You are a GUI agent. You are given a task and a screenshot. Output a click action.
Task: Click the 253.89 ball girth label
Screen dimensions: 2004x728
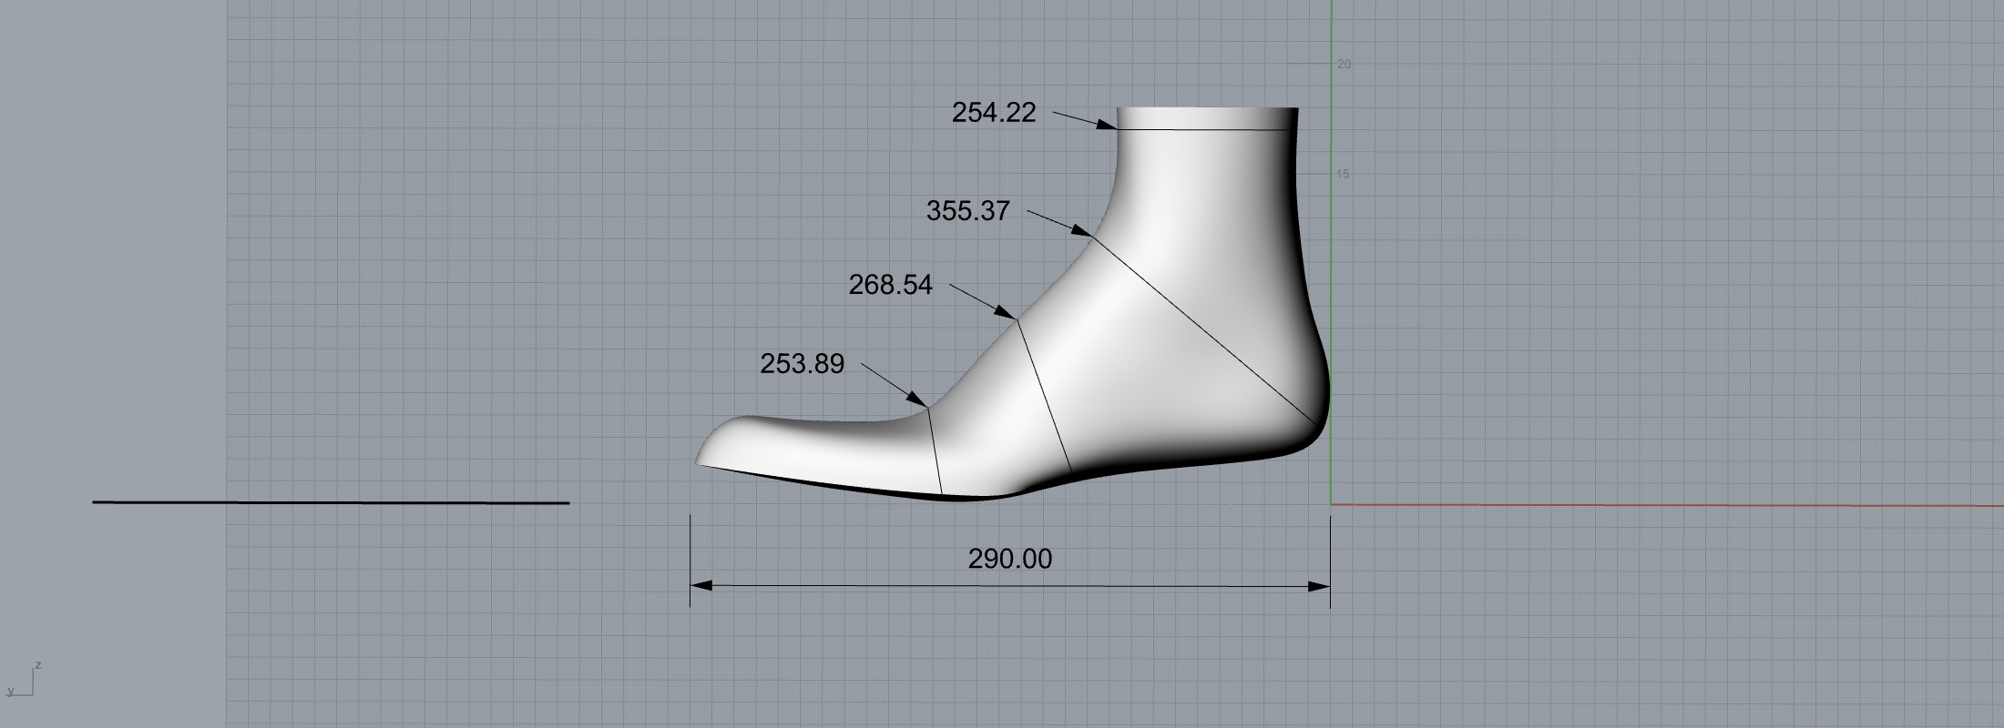(803, 364)
